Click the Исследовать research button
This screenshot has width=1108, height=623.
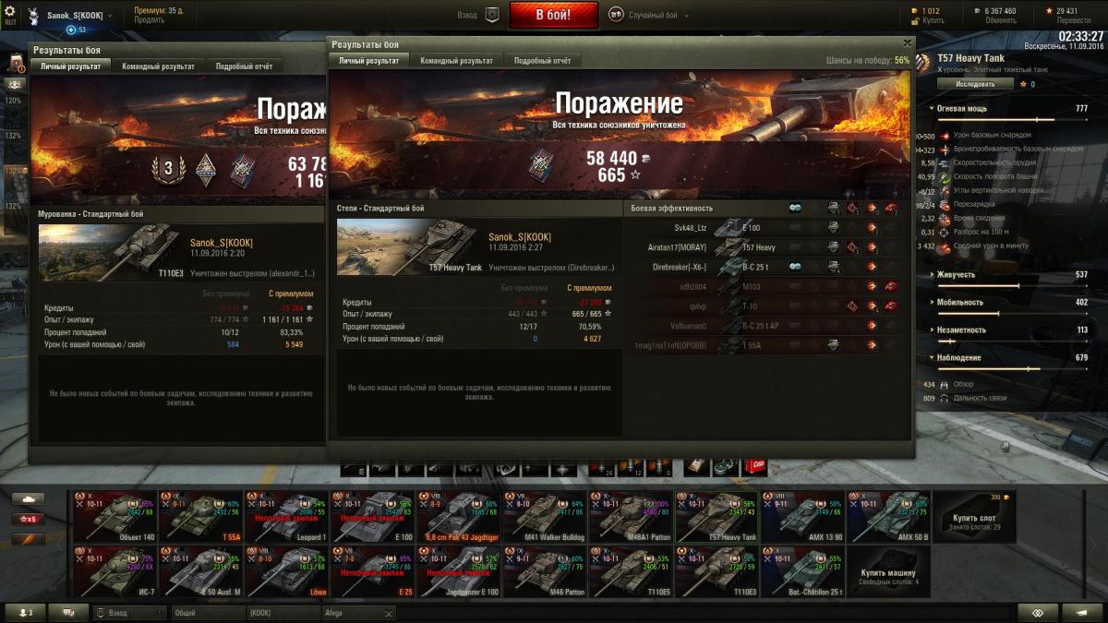click(975, 83)
